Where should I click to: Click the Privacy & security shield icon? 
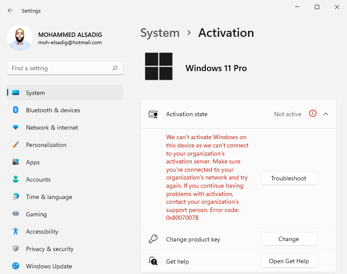[x=16, y=248]
